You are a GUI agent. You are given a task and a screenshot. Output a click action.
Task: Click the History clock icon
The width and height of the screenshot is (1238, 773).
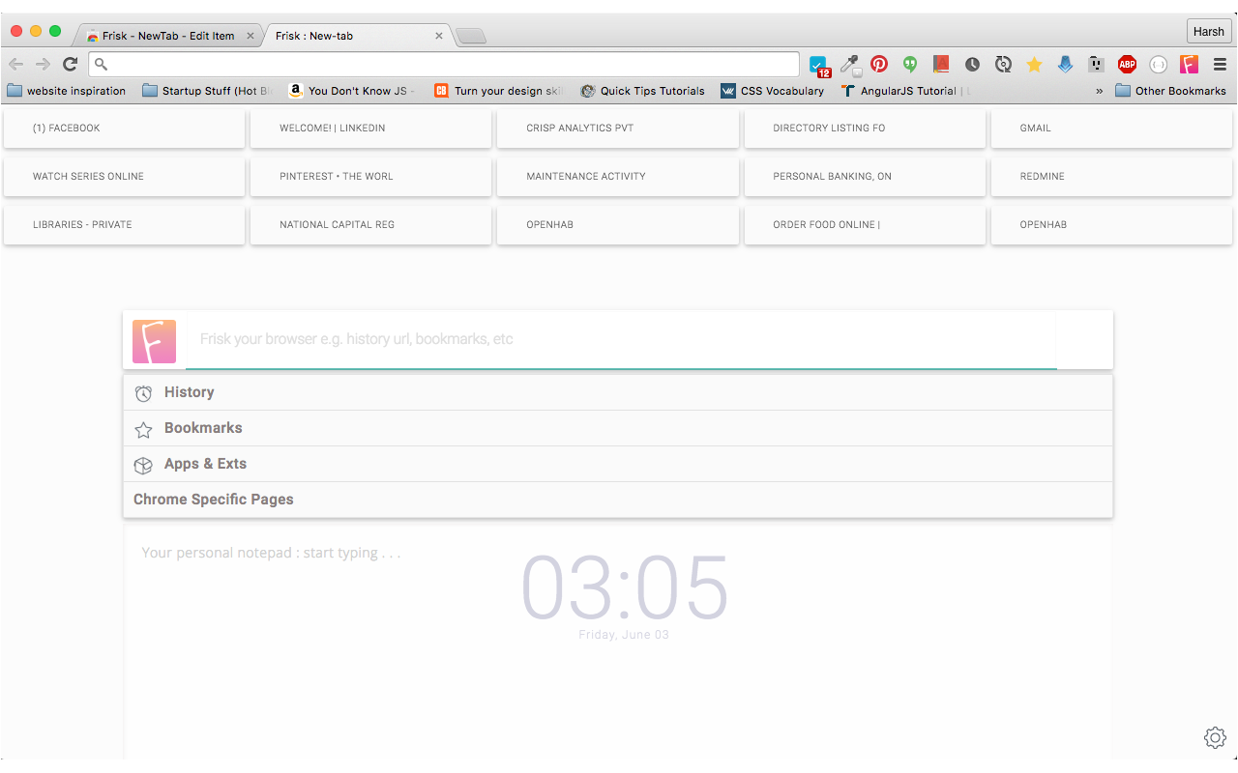(143, 393)
